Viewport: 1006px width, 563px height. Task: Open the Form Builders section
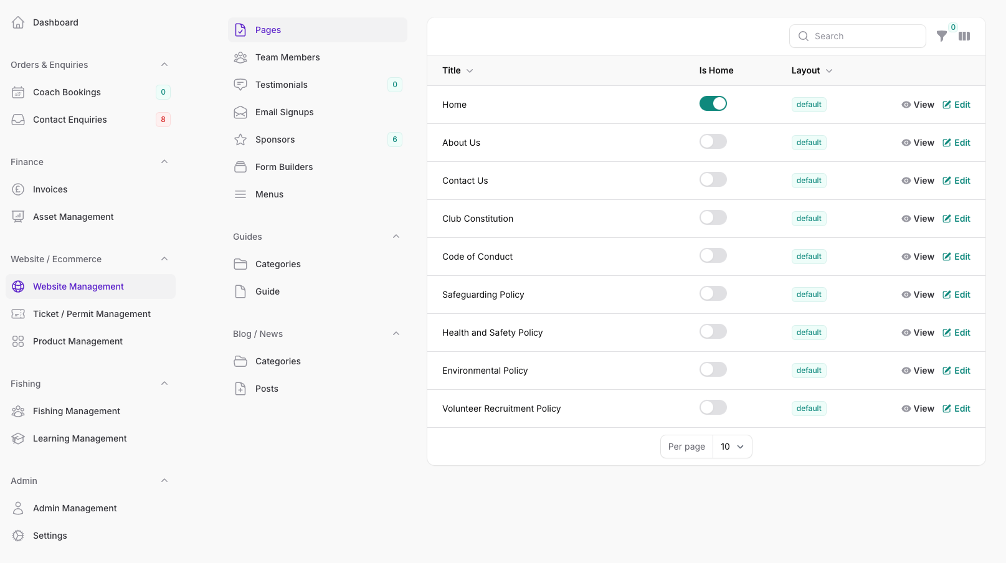[283, 166]
